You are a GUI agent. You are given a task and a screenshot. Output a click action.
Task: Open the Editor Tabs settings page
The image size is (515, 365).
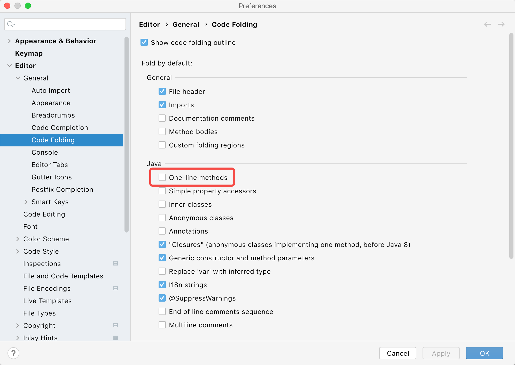50,165
